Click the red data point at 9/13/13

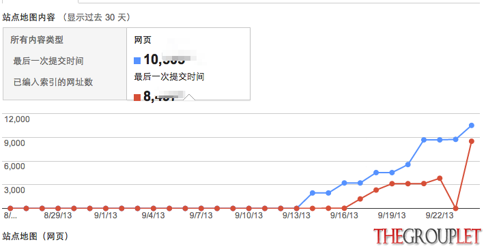click(x=297, y=209)
